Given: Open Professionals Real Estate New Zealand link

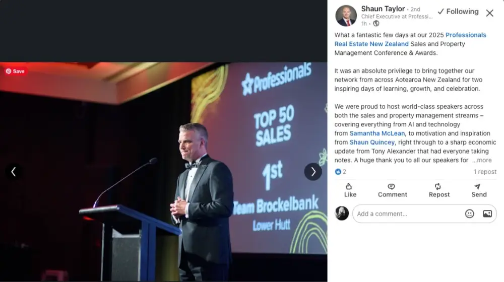Looking at the screenshot, I should pyautogui.click(x=410, y=39).
